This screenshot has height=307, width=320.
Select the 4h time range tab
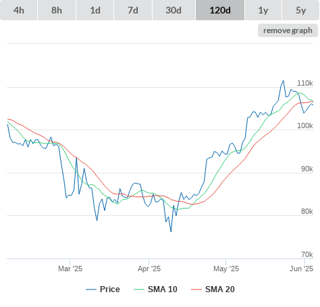click(19, 10)
